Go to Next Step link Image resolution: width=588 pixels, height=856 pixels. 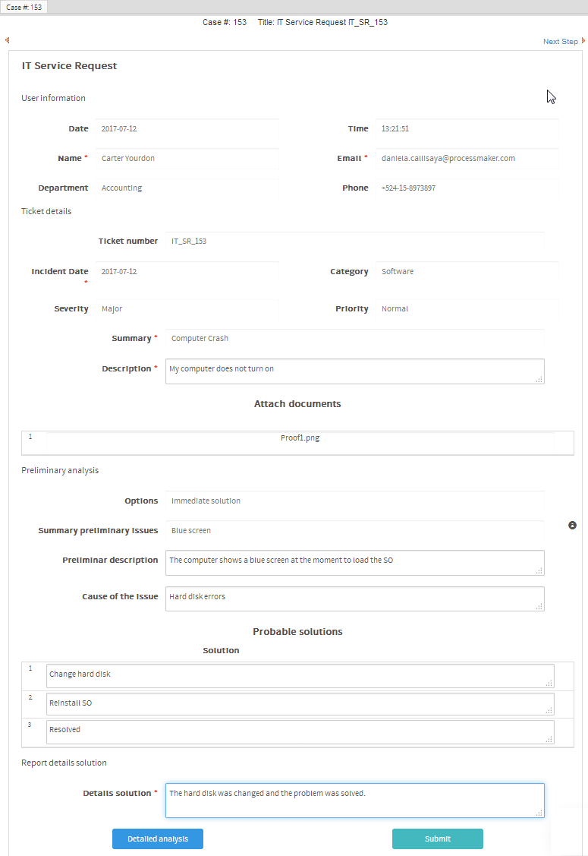pos(560,42)
